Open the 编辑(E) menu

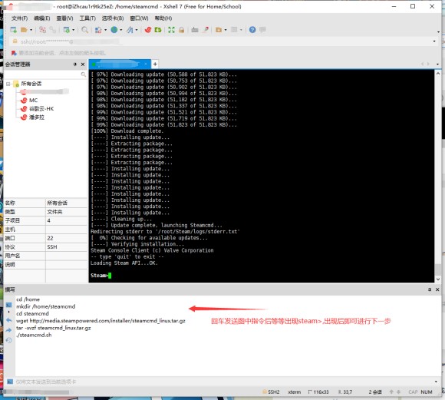[x=41, y=18]
